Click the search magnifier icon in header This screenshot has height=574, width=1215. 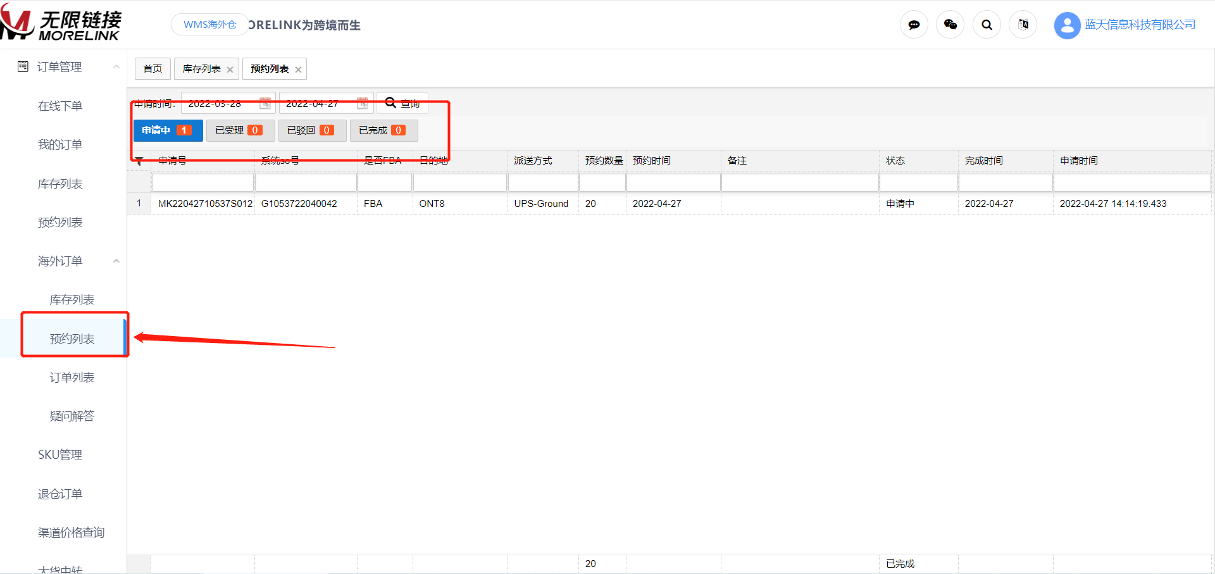987,25
